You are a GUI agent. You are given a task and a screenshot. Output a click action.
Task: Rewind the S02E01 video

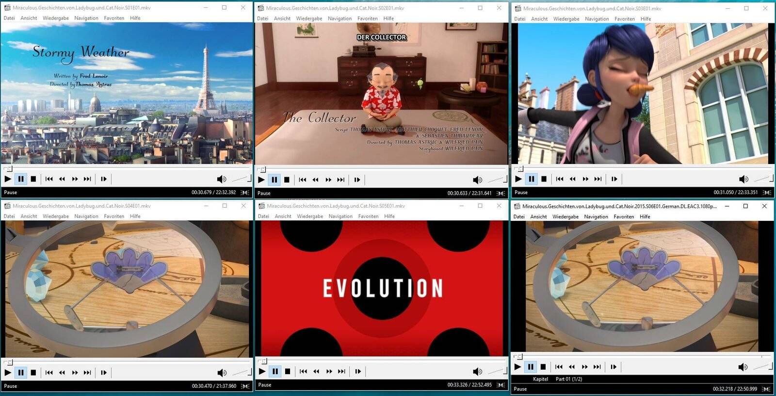click(316, 180)
